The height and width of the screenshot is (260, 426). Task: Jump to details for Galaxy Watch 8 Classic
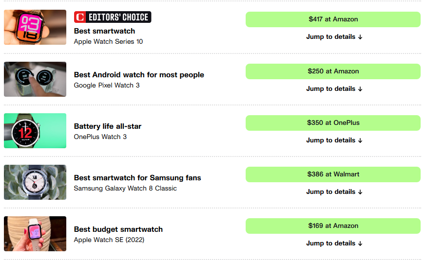334,192
